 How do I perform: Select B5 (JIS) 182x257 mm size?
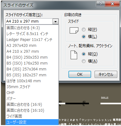32,75
